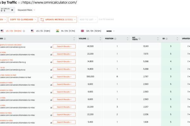The height and width of the screenshot is (126, 190).
Task: Click the Keywords column info icon
Action: tap(5, 39)
